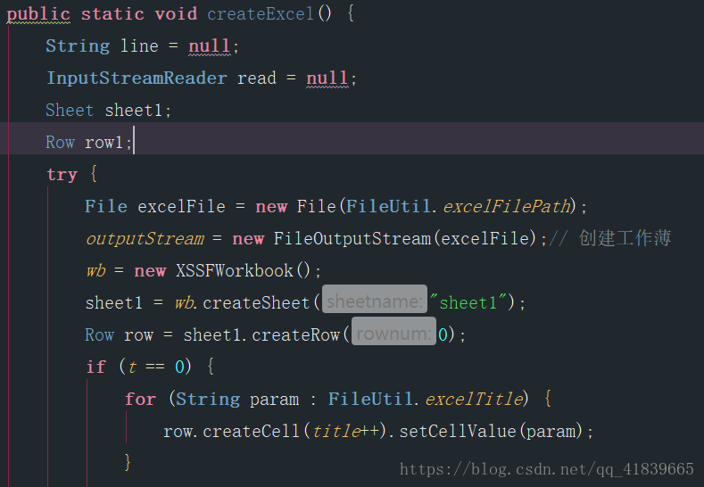The width and height of the screenshot is (704, 487).
Task: Click 'null' on the InputStreamReader line
Action: pyautogui.click(x=327, y=78)
